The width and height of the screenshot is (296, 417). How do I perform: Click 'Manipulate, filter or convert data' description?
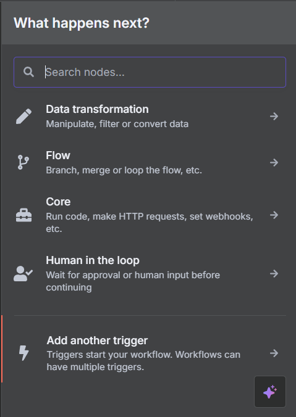[x=117, y=124]
